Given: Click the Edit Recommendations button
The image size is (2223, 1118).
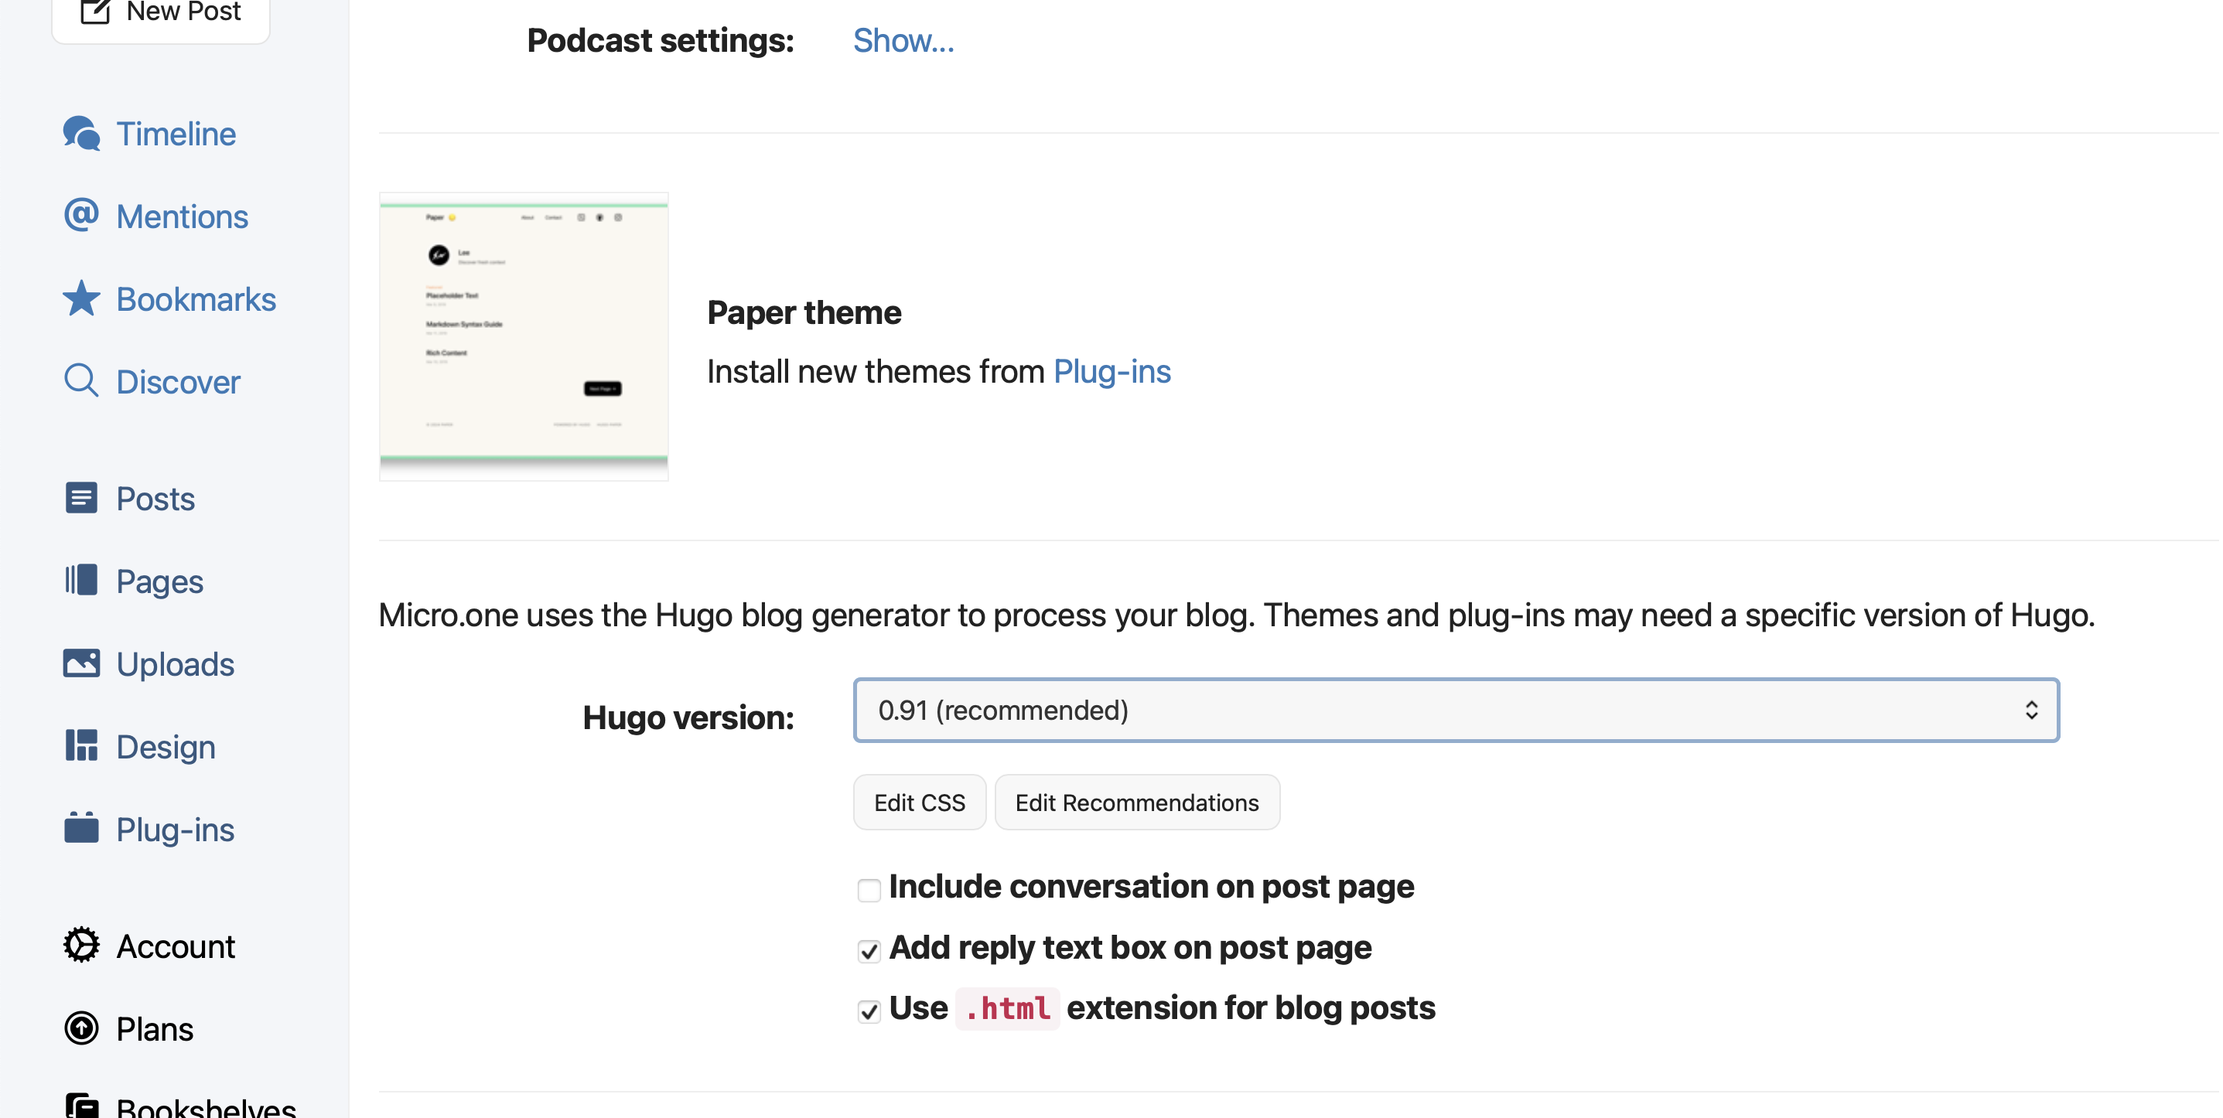Looking at the screenshot, I should [1136, 803].
